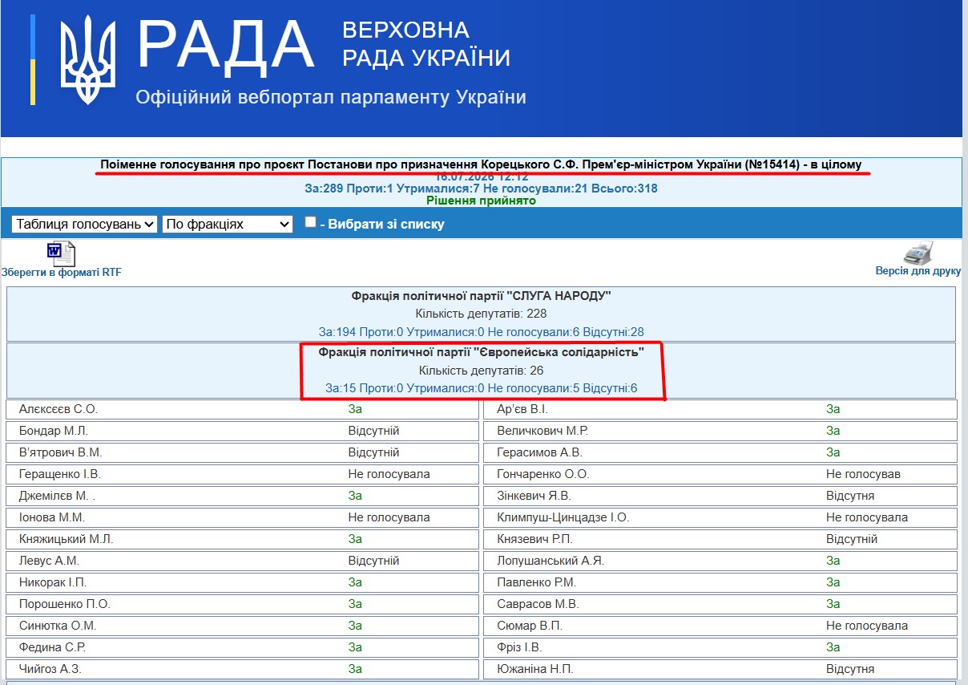Click 'Офіційний вебпортал парламенту України' subtitle
The height and width of the screenshot is (685, 968).
(x=331, y=98)
